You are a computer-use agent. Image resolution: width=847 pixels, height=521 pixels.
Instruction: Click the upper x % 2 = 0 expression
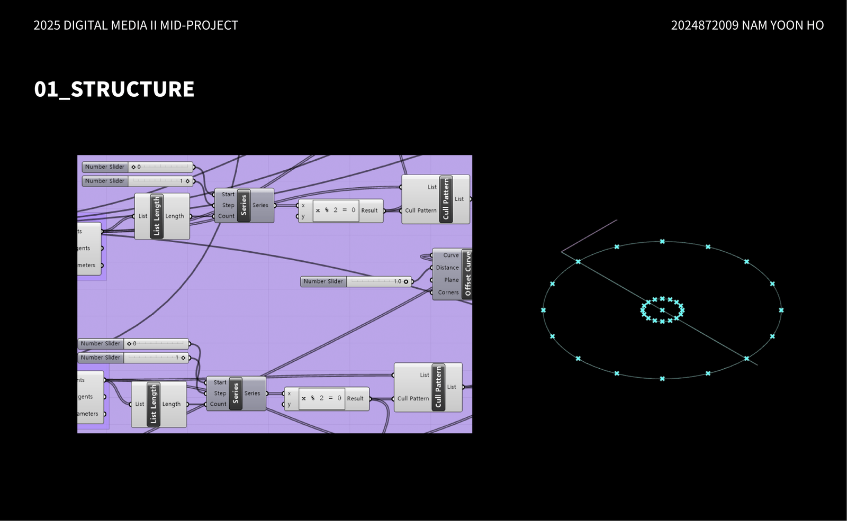336,211
